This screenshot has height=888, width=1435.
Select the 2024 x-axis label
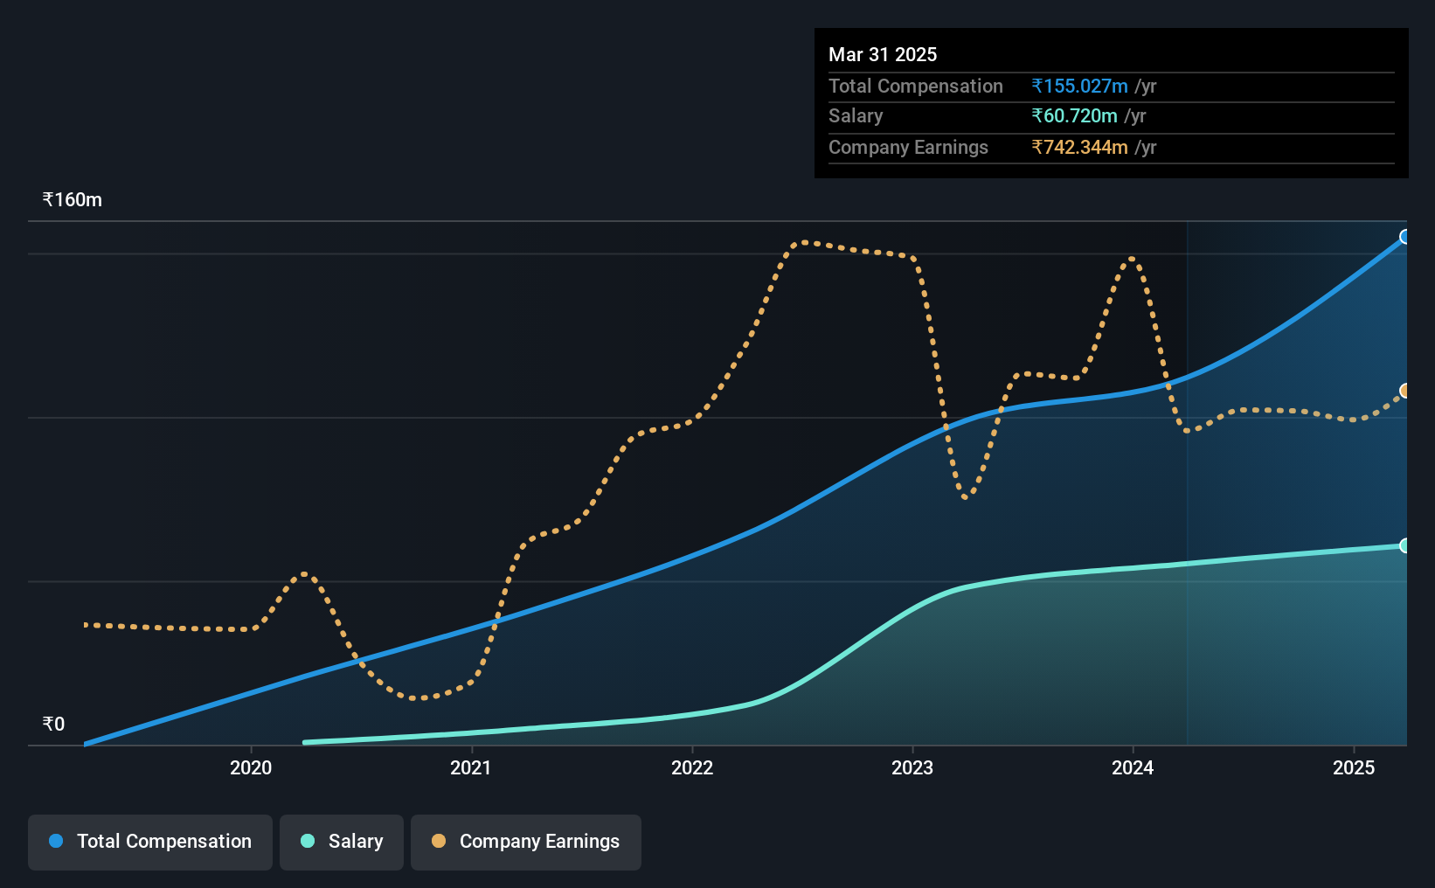(1133, 767)
